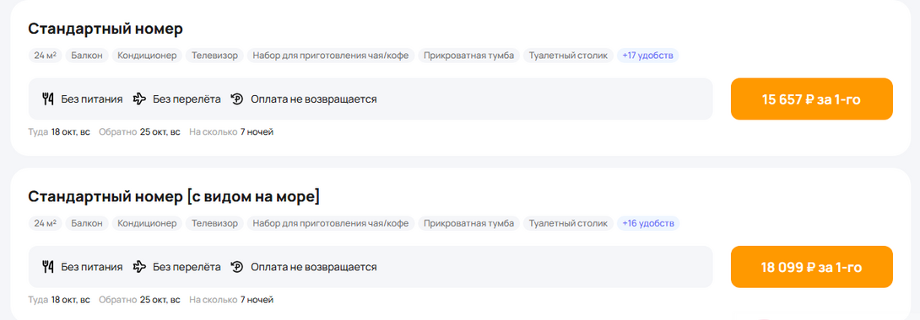Click Набор для приготовления чая/кофе tag in first room
This screenshot has width=920, height=320.
[x=331, y=56]
